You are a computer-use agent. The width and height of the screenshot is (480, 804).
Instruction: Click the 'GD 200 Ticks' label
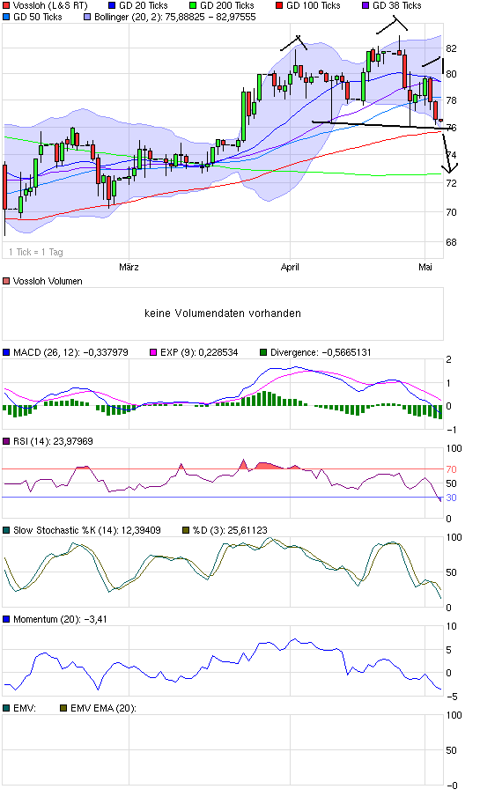coord(227,5)
